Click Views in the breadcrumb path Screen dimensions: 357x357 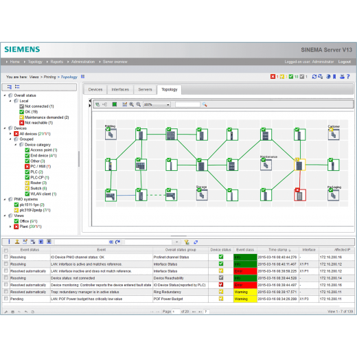coord(34,77)
